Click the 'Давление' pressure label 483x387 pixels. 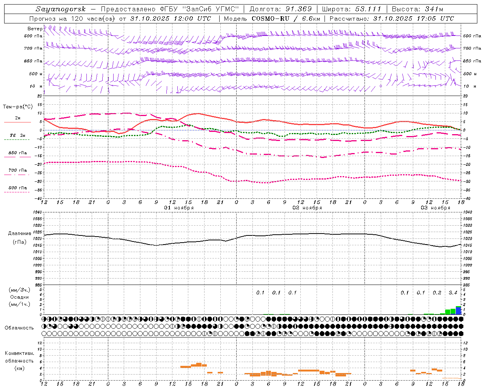(x=20, y=234)
